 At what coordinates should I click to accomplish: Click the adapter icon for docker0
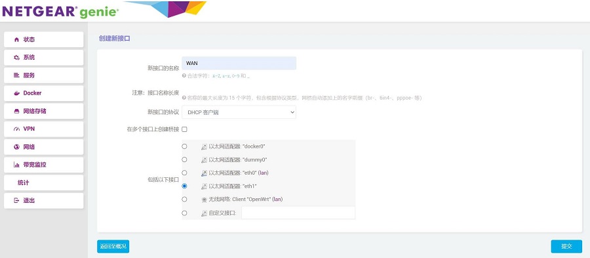point(204,146)
